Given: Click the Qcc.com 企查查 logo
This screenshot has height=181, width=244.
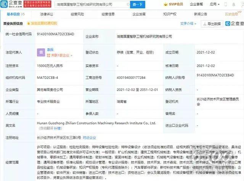Looking at the screenshot, I should [12, 5].
